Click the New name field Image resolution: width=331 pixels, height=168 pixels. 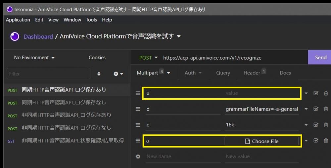pyautogui.click(x=183, y=157)
